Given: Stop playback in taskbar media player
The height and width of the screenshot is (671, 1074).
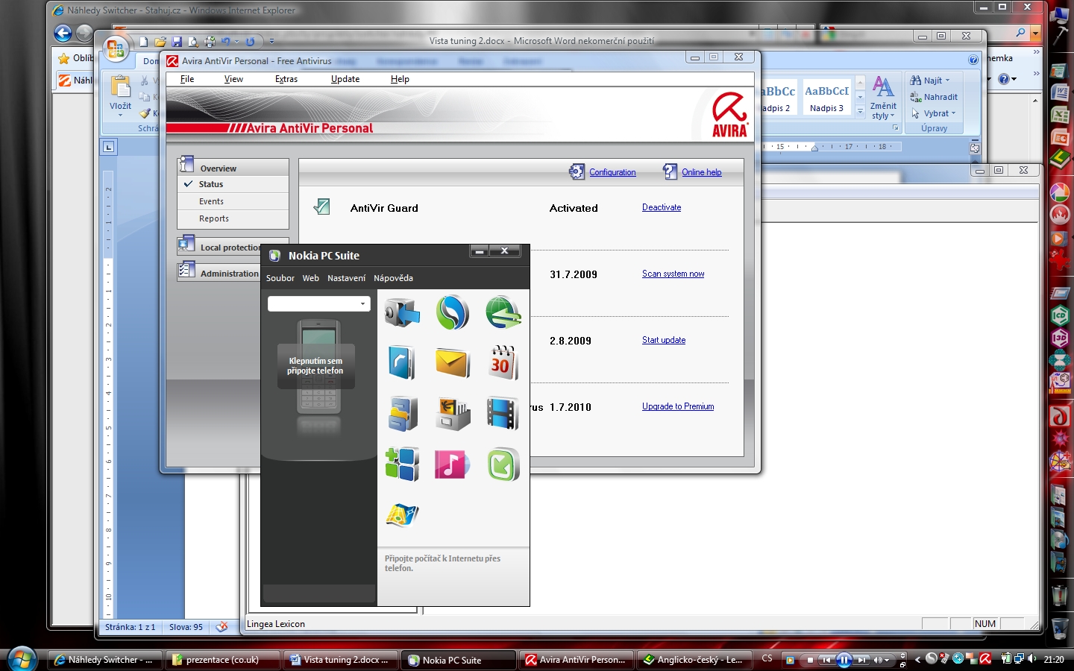Looking at the screenshot, I should coord(810,660).
